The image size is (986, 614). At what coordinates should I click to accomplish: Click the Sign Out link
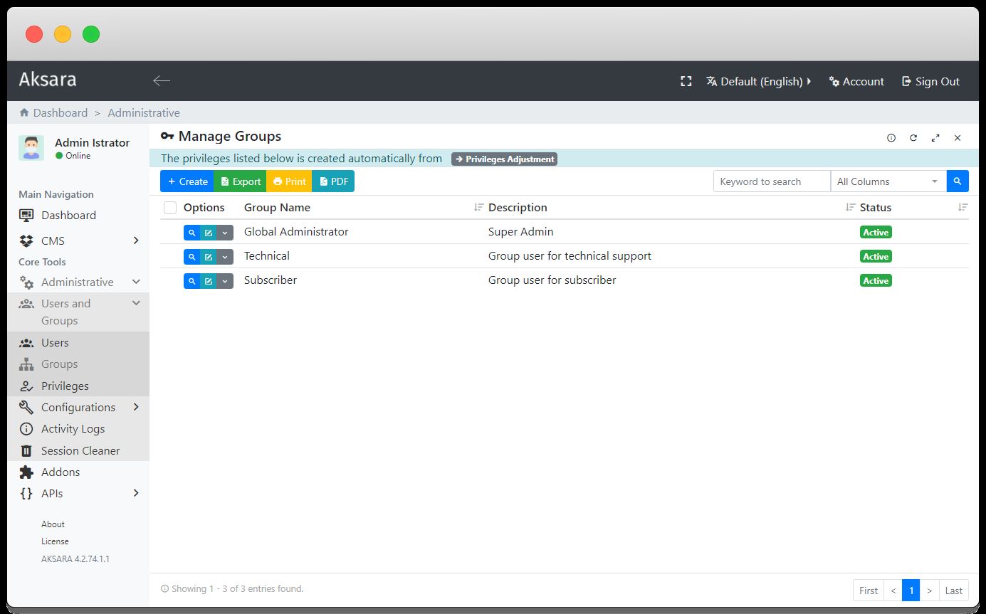930,81
